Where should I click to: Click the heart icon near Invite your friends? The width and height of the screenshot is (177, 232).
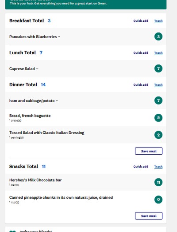[x=12, y=231]
